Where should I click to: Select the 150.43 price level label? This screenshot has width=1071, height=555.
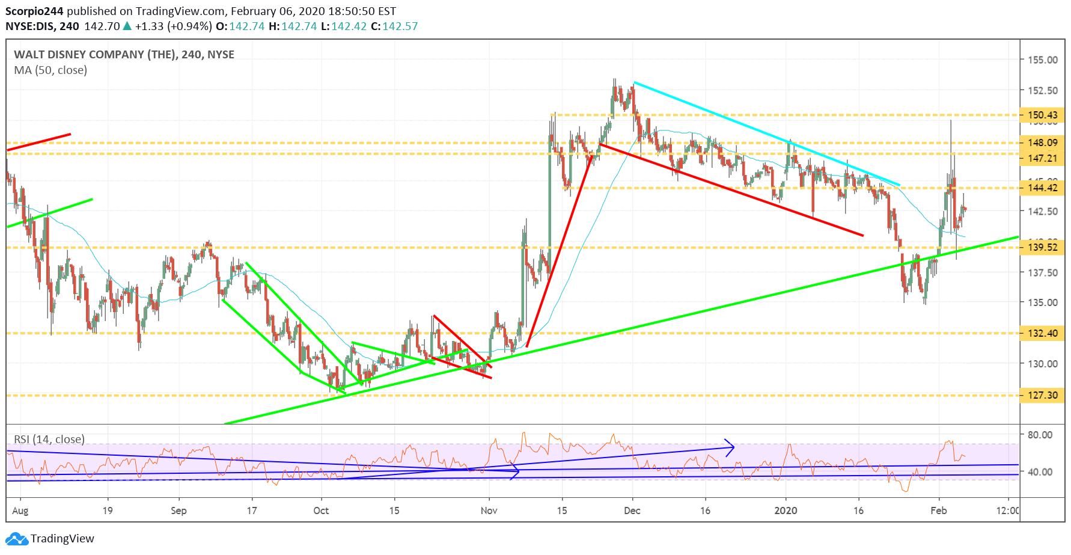[1043, 115]
